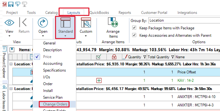Click the download-from-server quick access icon

[25, 4]
